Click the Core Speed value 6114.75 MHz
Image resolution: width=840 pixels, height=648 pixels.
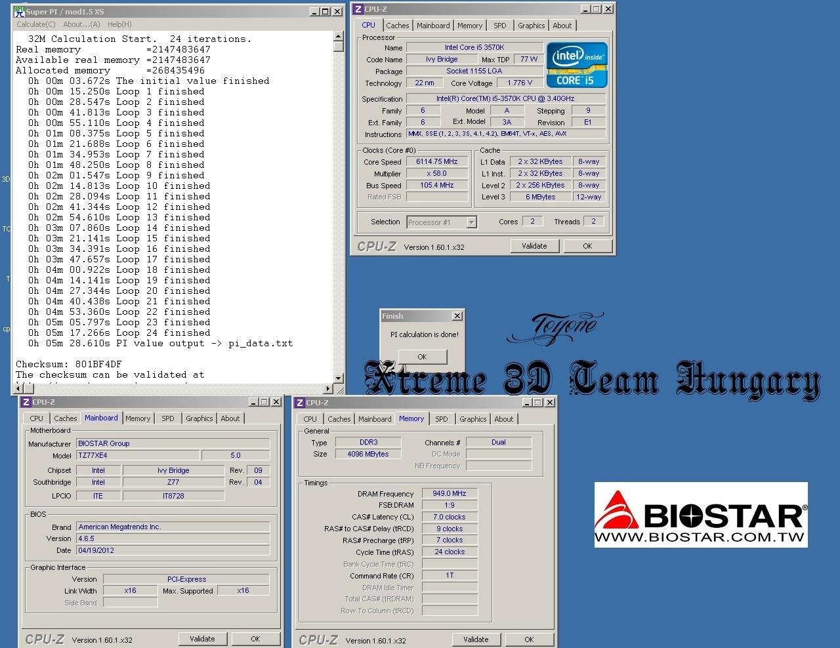tap(437, 161)
